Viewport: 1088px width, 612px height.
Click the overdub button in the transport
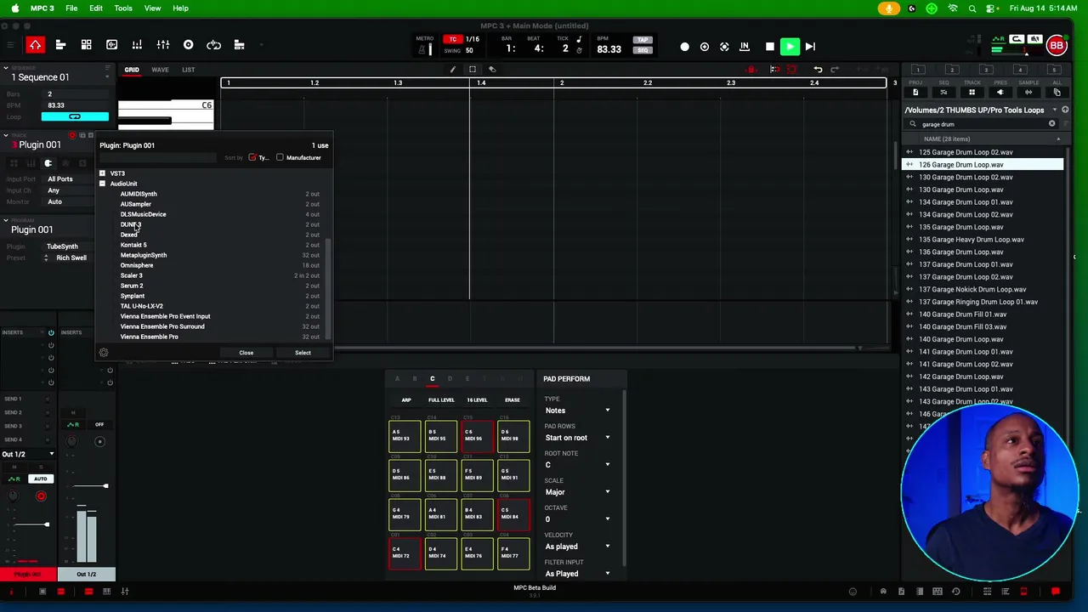705,47
